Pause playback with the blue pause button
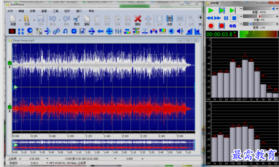 226,18
